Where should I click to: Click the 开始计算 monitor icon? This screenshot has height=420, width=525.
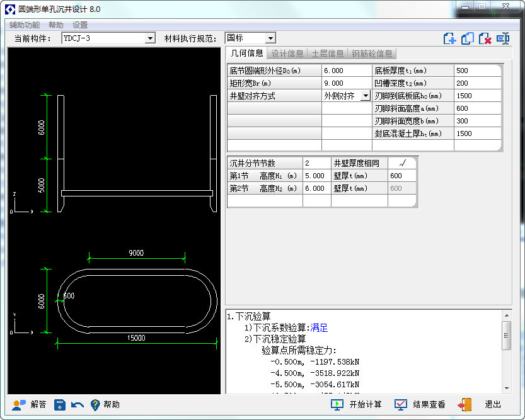click(x=337, y=405)
